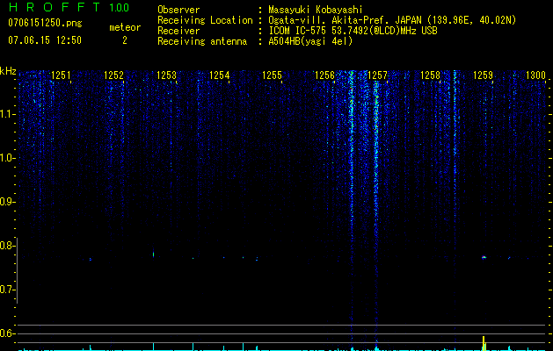This screenshot has width=553, height=351.
Task: Click the 1255 time marker
Action: coord(272,75)
